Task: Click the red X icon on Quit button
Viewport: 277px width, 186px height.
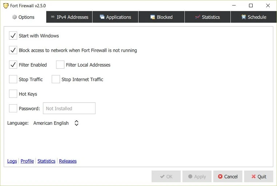Action: tap(253, 177)
